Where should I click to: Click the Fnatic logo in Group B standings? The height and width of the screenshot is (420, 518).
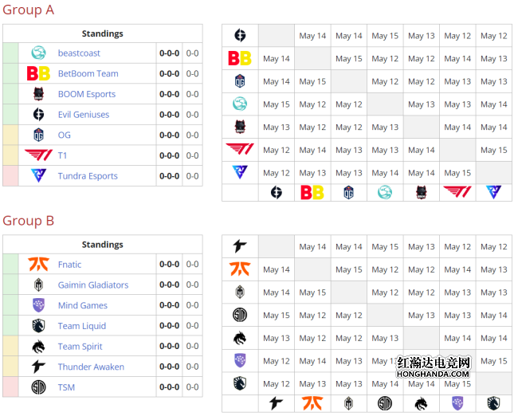[x=39, y=264]
